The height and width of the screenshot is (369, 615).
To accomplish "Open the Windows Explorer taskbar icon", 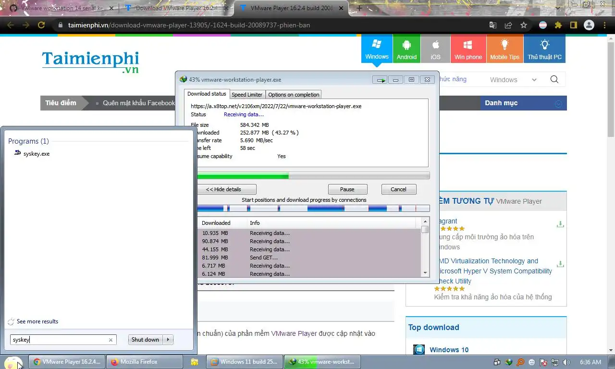I will coord(195,362).
